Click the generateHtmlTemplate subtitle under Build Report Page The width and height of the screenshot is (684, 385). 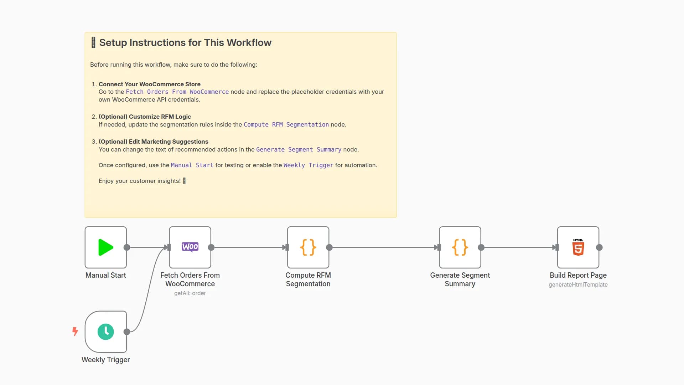[x=578, y=284]
